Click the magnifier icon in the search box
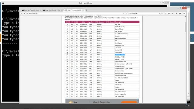Image resolution: width=194 pixels, height=109 pixels. click(x=130, y=14)
